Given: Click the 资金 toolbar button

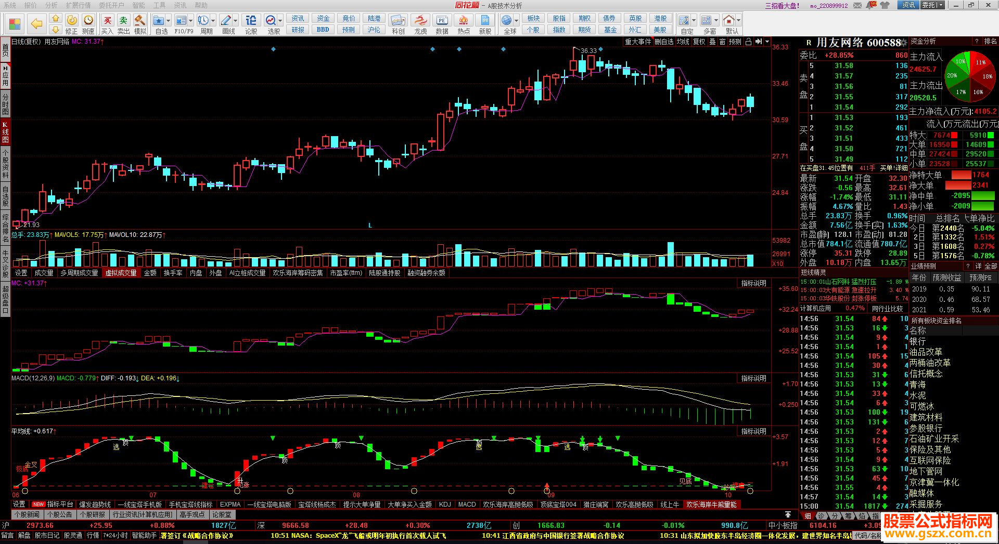Looking at the screenshot, I should pos(323,18).
